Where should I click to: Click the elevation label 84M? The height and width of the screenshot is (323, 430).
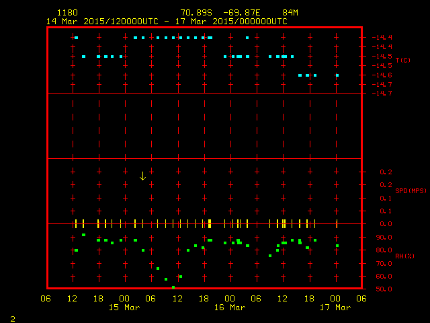(290, 13)
